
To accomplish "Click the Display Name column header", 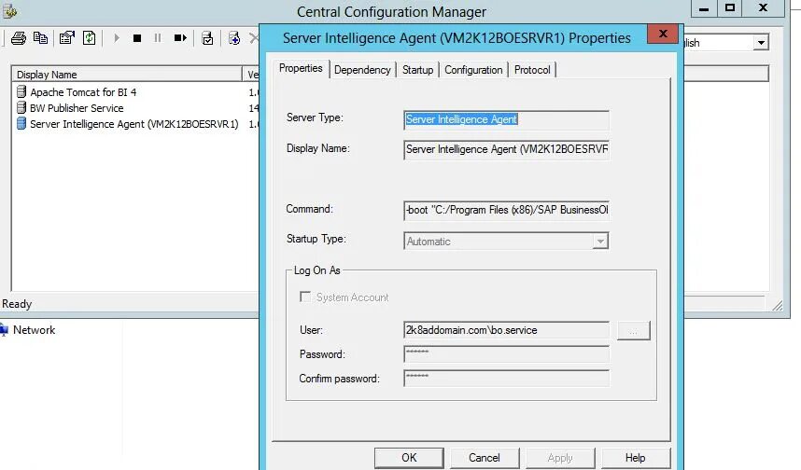I will pos(127,75).
